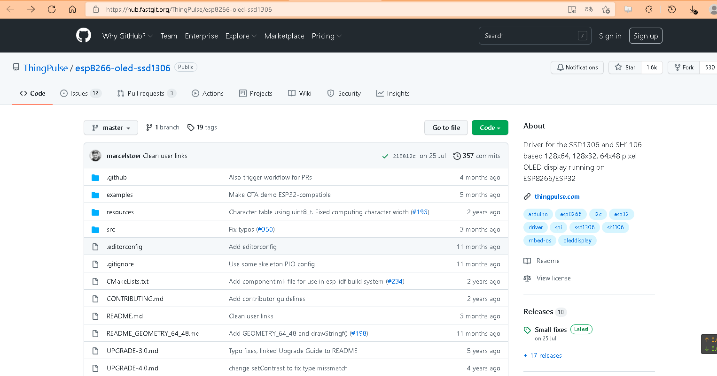Click the GitHub octocat logo
This screenshot has width=717, height=376.
coord(84,36)
